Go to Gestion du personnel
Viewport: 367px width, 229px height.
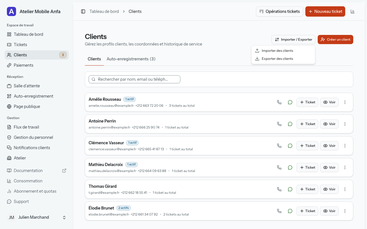click(x=37, y=137)
